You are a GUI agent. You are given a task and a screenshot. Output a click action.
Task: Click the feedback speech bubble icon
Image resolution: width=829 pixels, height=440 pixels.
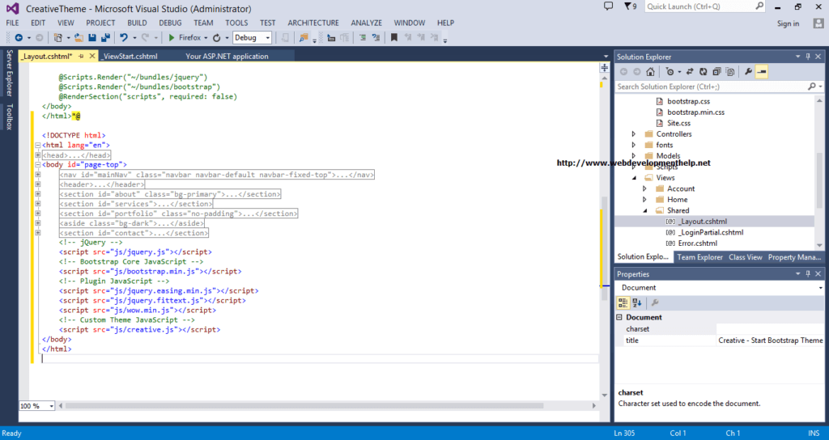point(609,6)
